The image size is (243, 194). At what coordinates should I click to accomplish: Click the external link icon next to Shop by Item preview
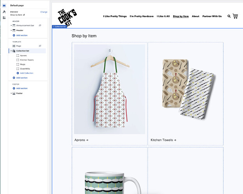(x=24, y=15)
